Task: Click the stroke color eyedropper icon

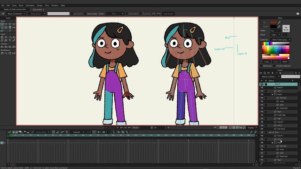Action: [279, 26]
